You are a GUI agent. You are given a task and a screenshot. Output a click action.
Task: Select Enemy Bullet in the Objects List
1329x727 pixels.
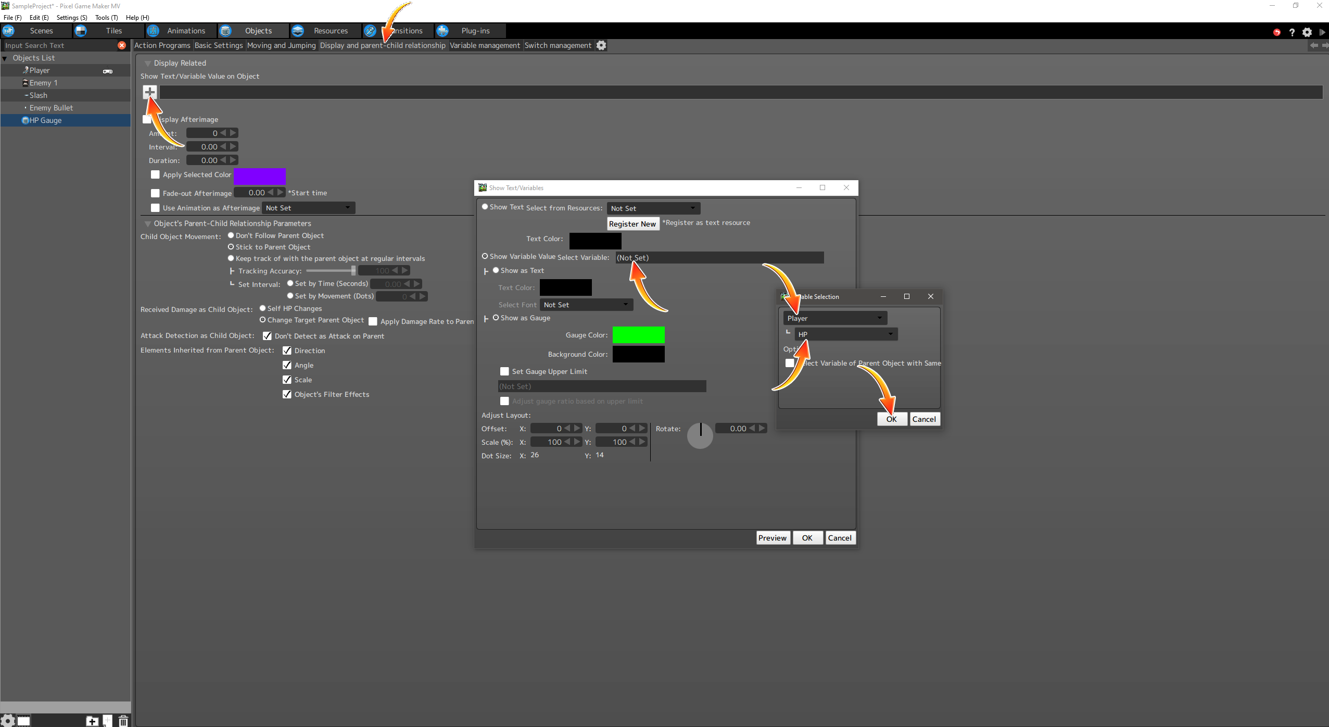[x=51, y=108]
